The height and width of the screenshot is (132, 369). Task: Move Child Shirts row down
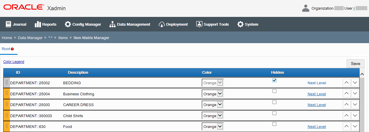(355, 116)
